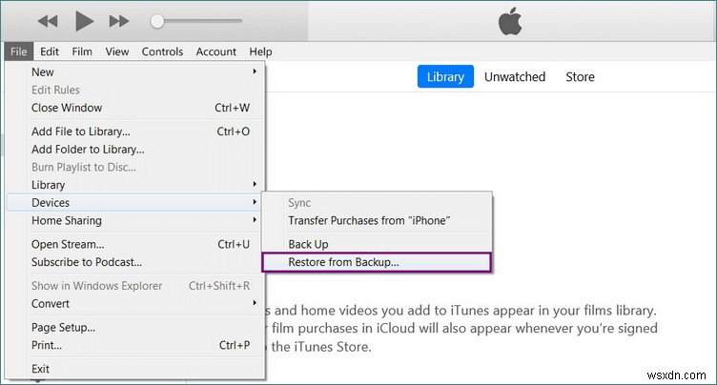Viewport: 717px width, 385px height.
Task: Choose Close Window from File menu
Action: pos(134,108)
